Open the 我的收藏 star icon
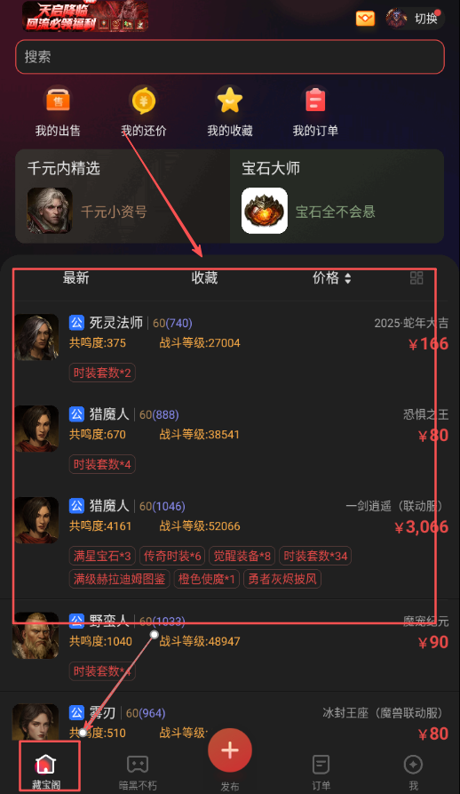Screen dimensions: 460x794 coord(229,100)
